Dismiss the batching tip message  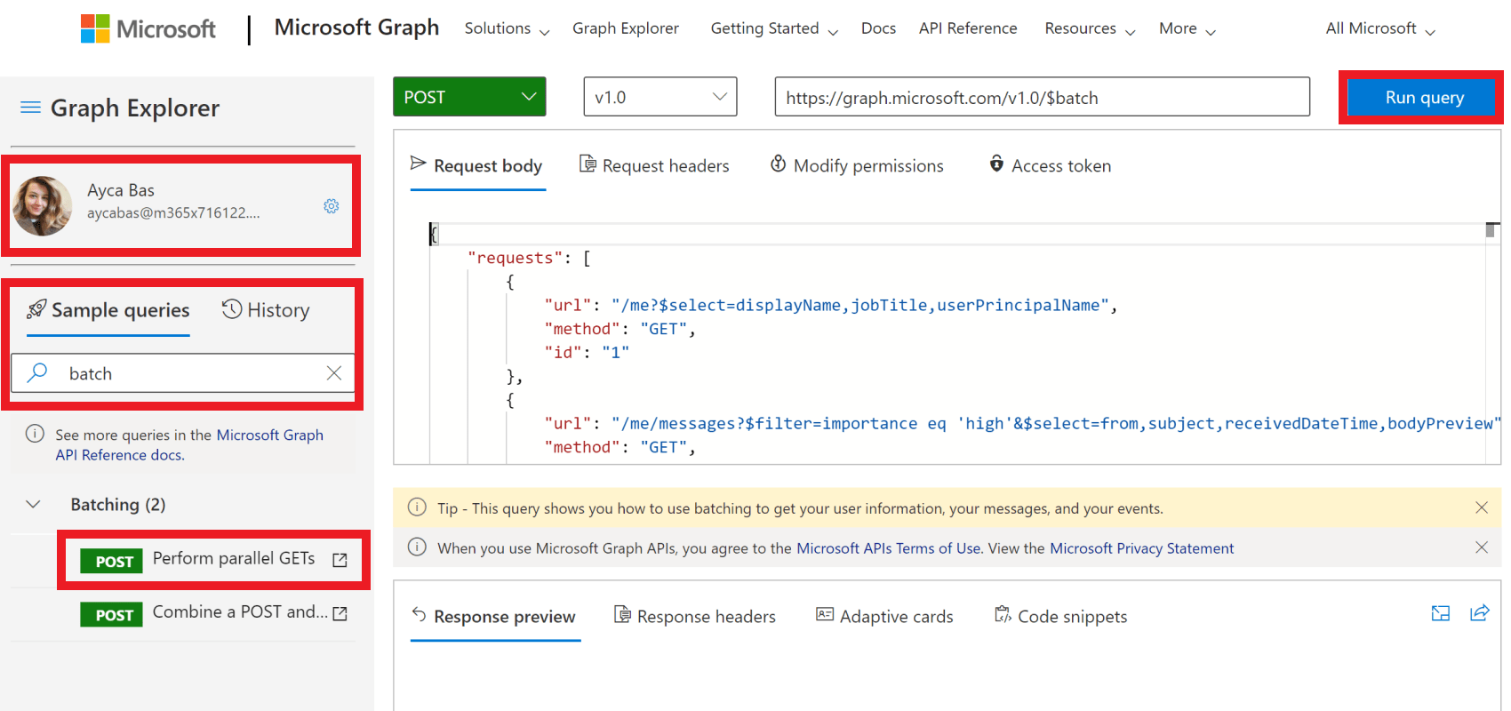click(1482, 507)
